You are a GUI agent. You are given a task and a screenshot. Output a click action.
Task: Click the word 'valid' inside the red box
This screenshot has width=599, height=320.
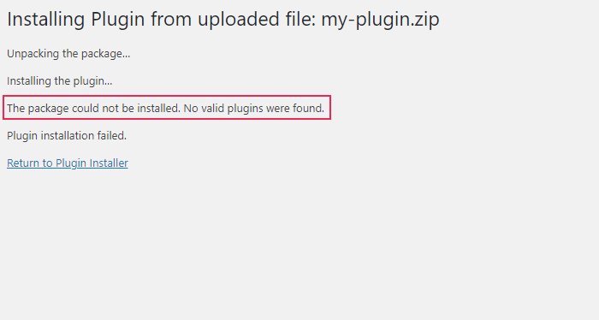pos(212,109)
